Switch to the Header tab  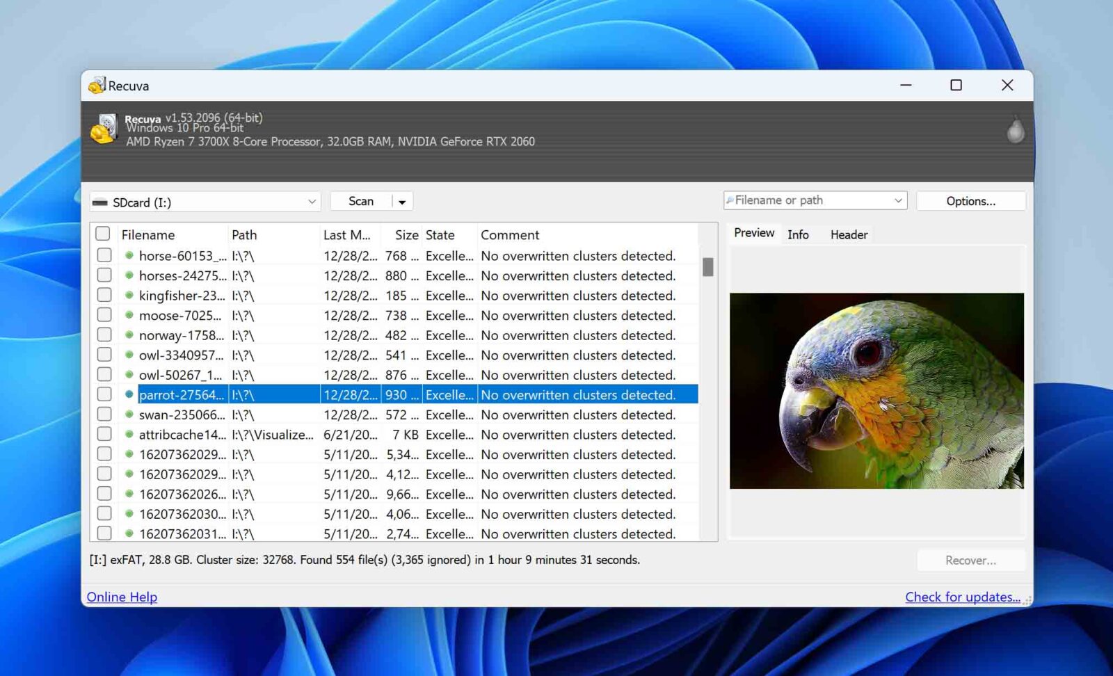pos(848,234)
